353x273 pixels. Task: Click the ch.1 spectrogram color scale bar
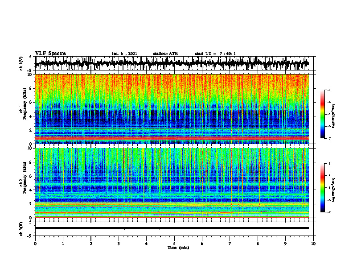(x=323, y=114)
